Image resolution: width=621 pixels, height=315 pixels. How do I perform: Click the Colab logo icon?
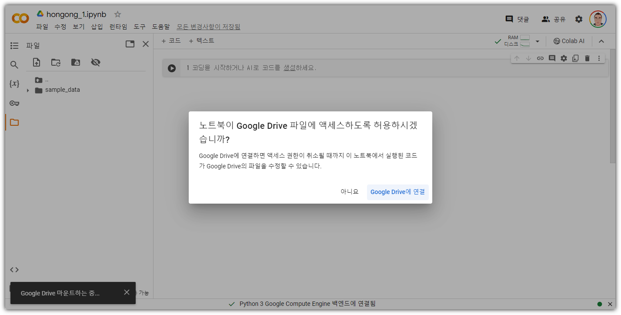click(20, 18)
